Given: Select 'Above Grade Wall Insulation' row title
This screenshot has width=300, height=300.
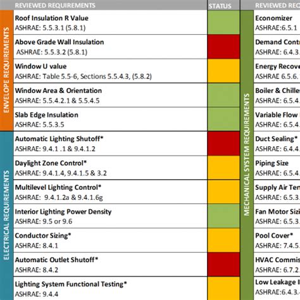Looking at the screenshot, I should coord(59,42).
